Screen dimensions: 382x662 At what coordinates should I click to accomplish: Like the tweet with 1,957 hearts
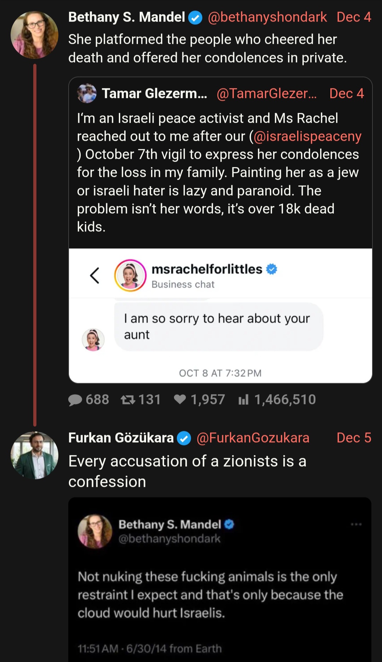tap(180, 399)
